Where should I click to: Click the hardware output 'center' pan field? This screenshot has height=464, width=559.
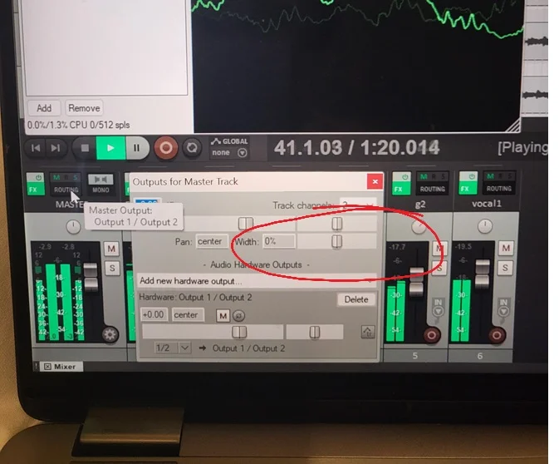(188, 315)
